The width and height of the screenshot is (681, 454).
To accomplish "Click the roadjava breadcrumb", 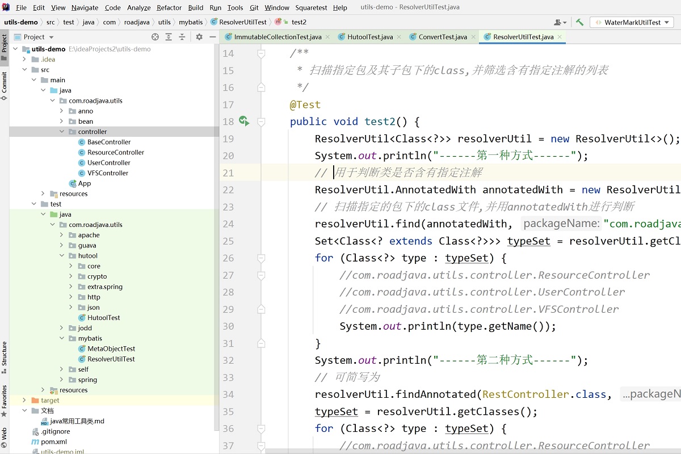I will click(x=137, y=22).
